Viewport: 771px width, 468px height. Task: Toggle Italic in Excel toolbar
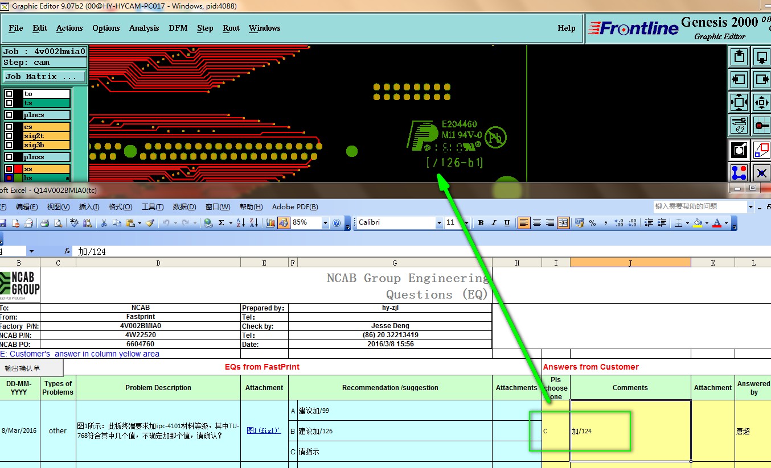[x=494, y=223]
